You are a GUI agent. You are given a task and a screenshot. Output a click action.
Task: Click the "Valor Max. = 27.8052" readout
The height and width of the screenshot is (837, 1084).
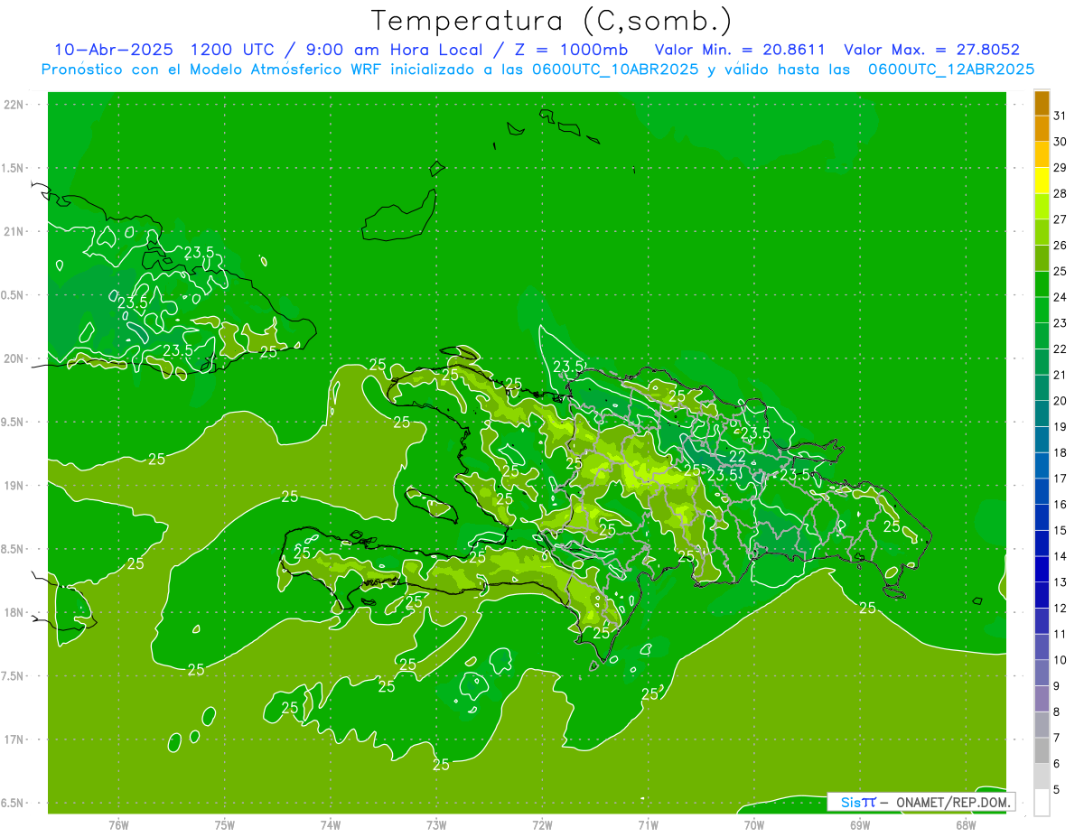(931, 50)
